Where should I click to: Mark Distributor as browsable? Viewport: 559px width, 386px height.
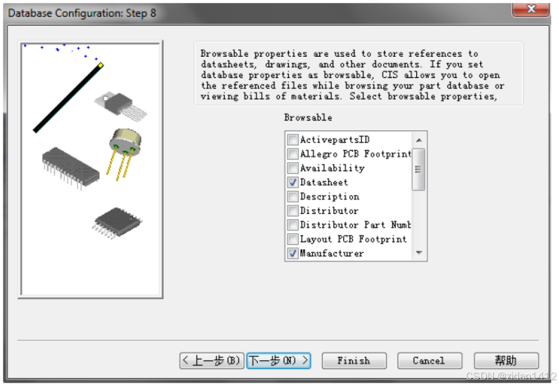[x=293, y=211]
